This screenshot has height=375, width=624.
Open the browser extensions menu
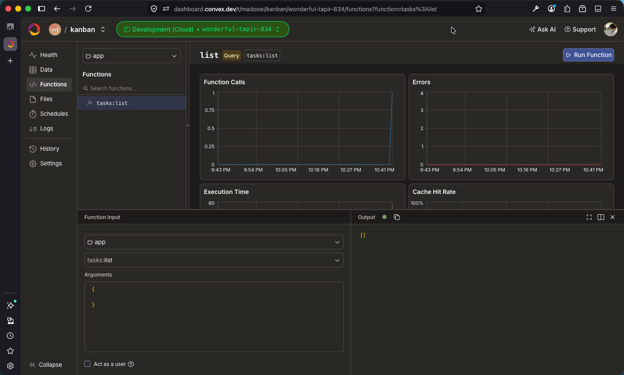click(567, 9)
